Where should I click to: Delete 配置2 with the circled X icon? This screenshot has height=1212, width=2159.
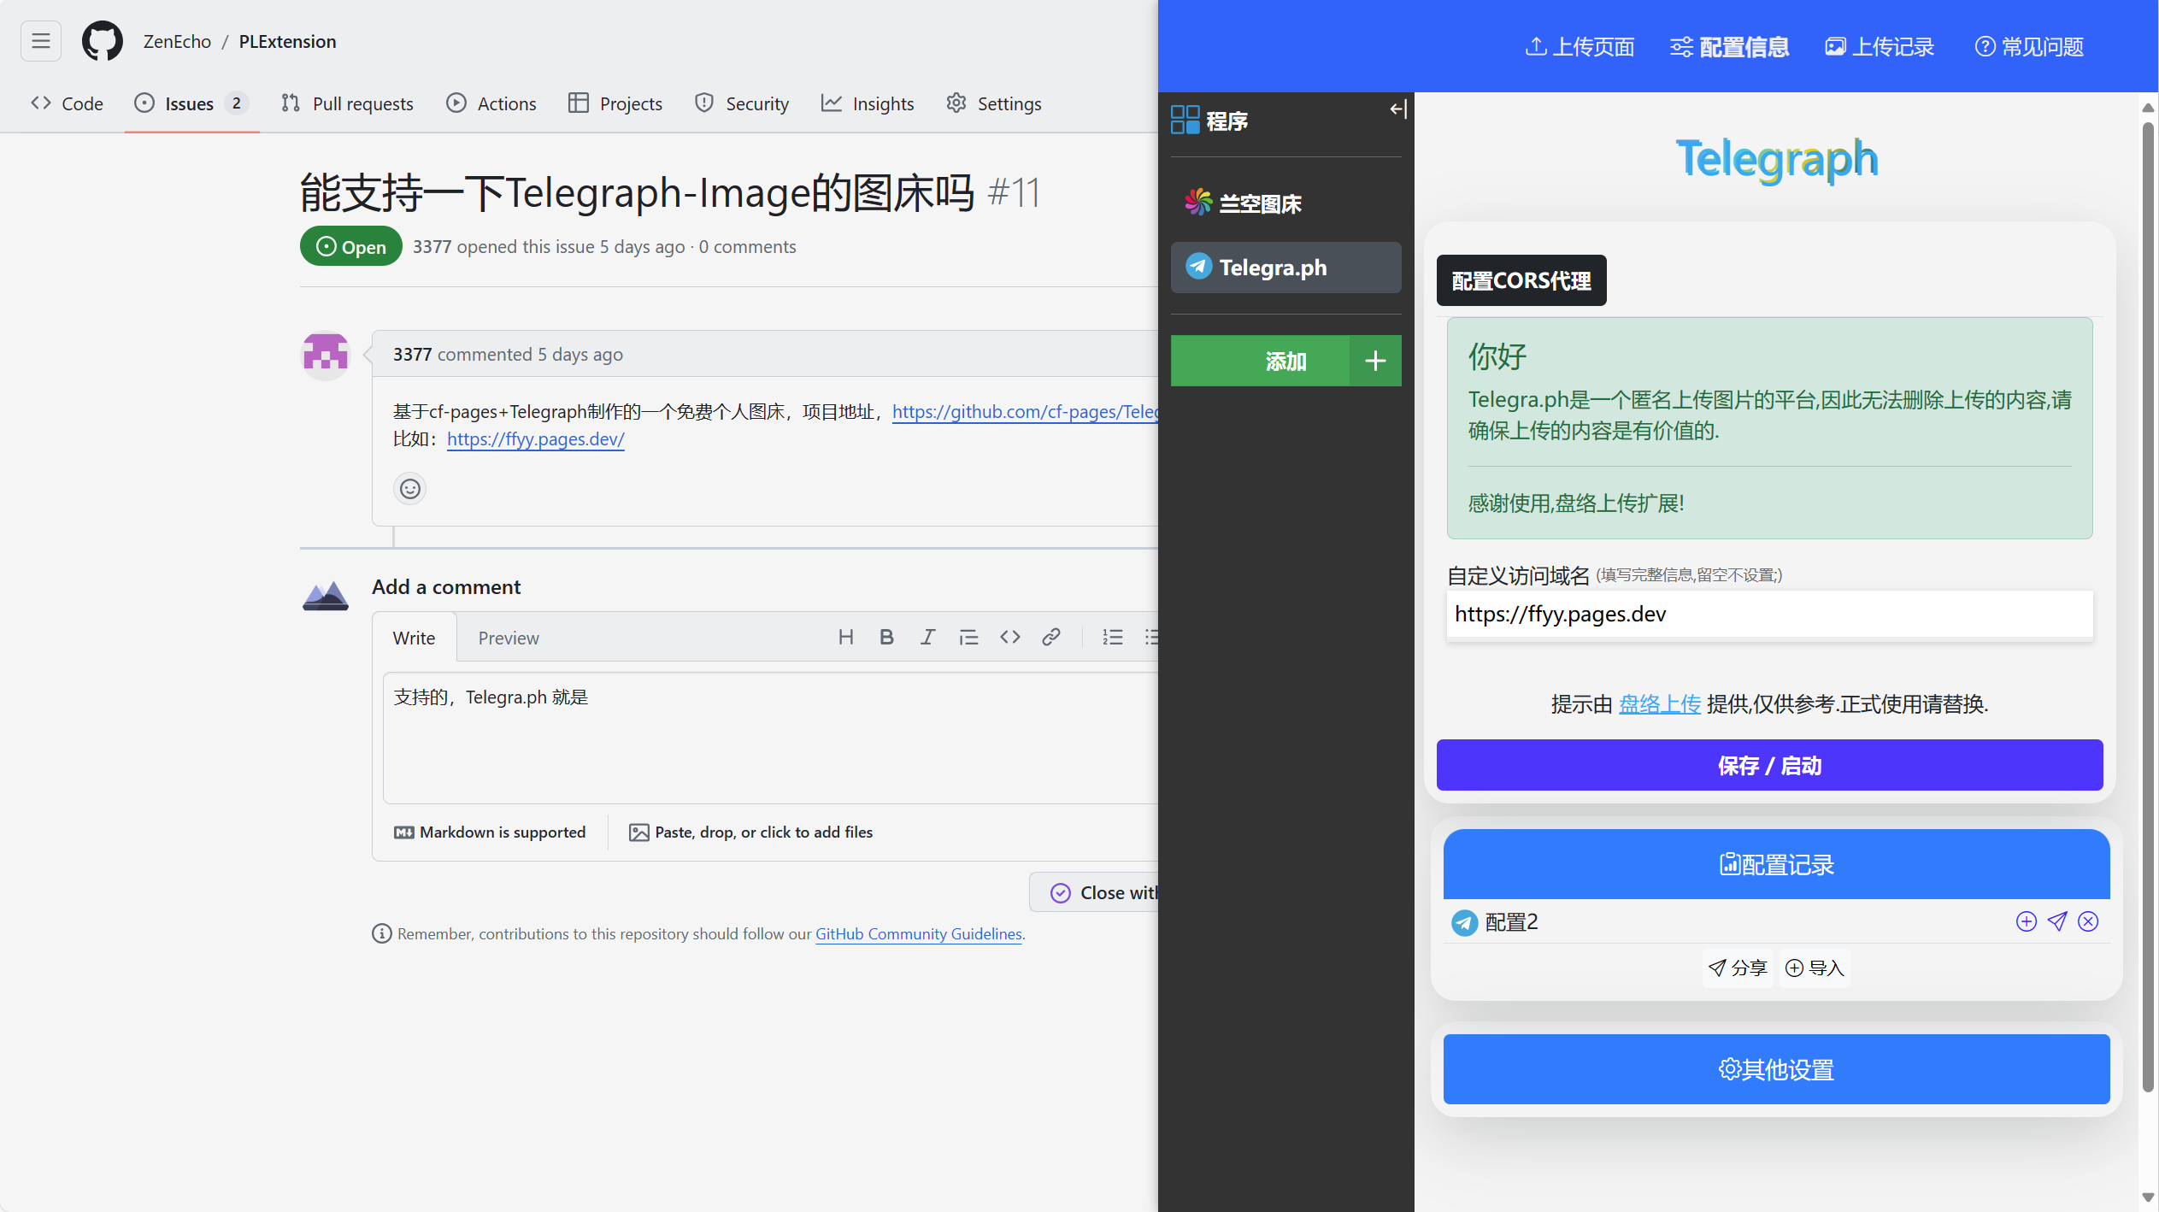(2088, 921)
